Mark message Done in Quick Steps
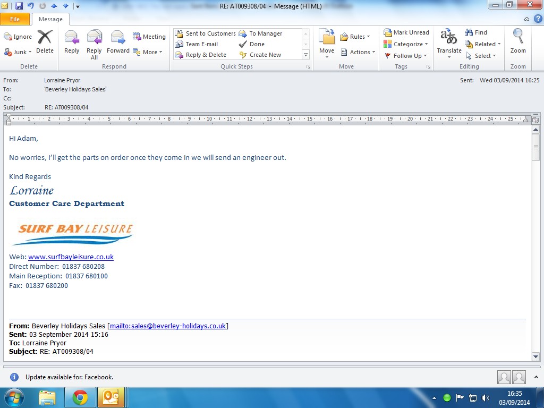Viewport: 544px width, 408px height. [252, 44]
